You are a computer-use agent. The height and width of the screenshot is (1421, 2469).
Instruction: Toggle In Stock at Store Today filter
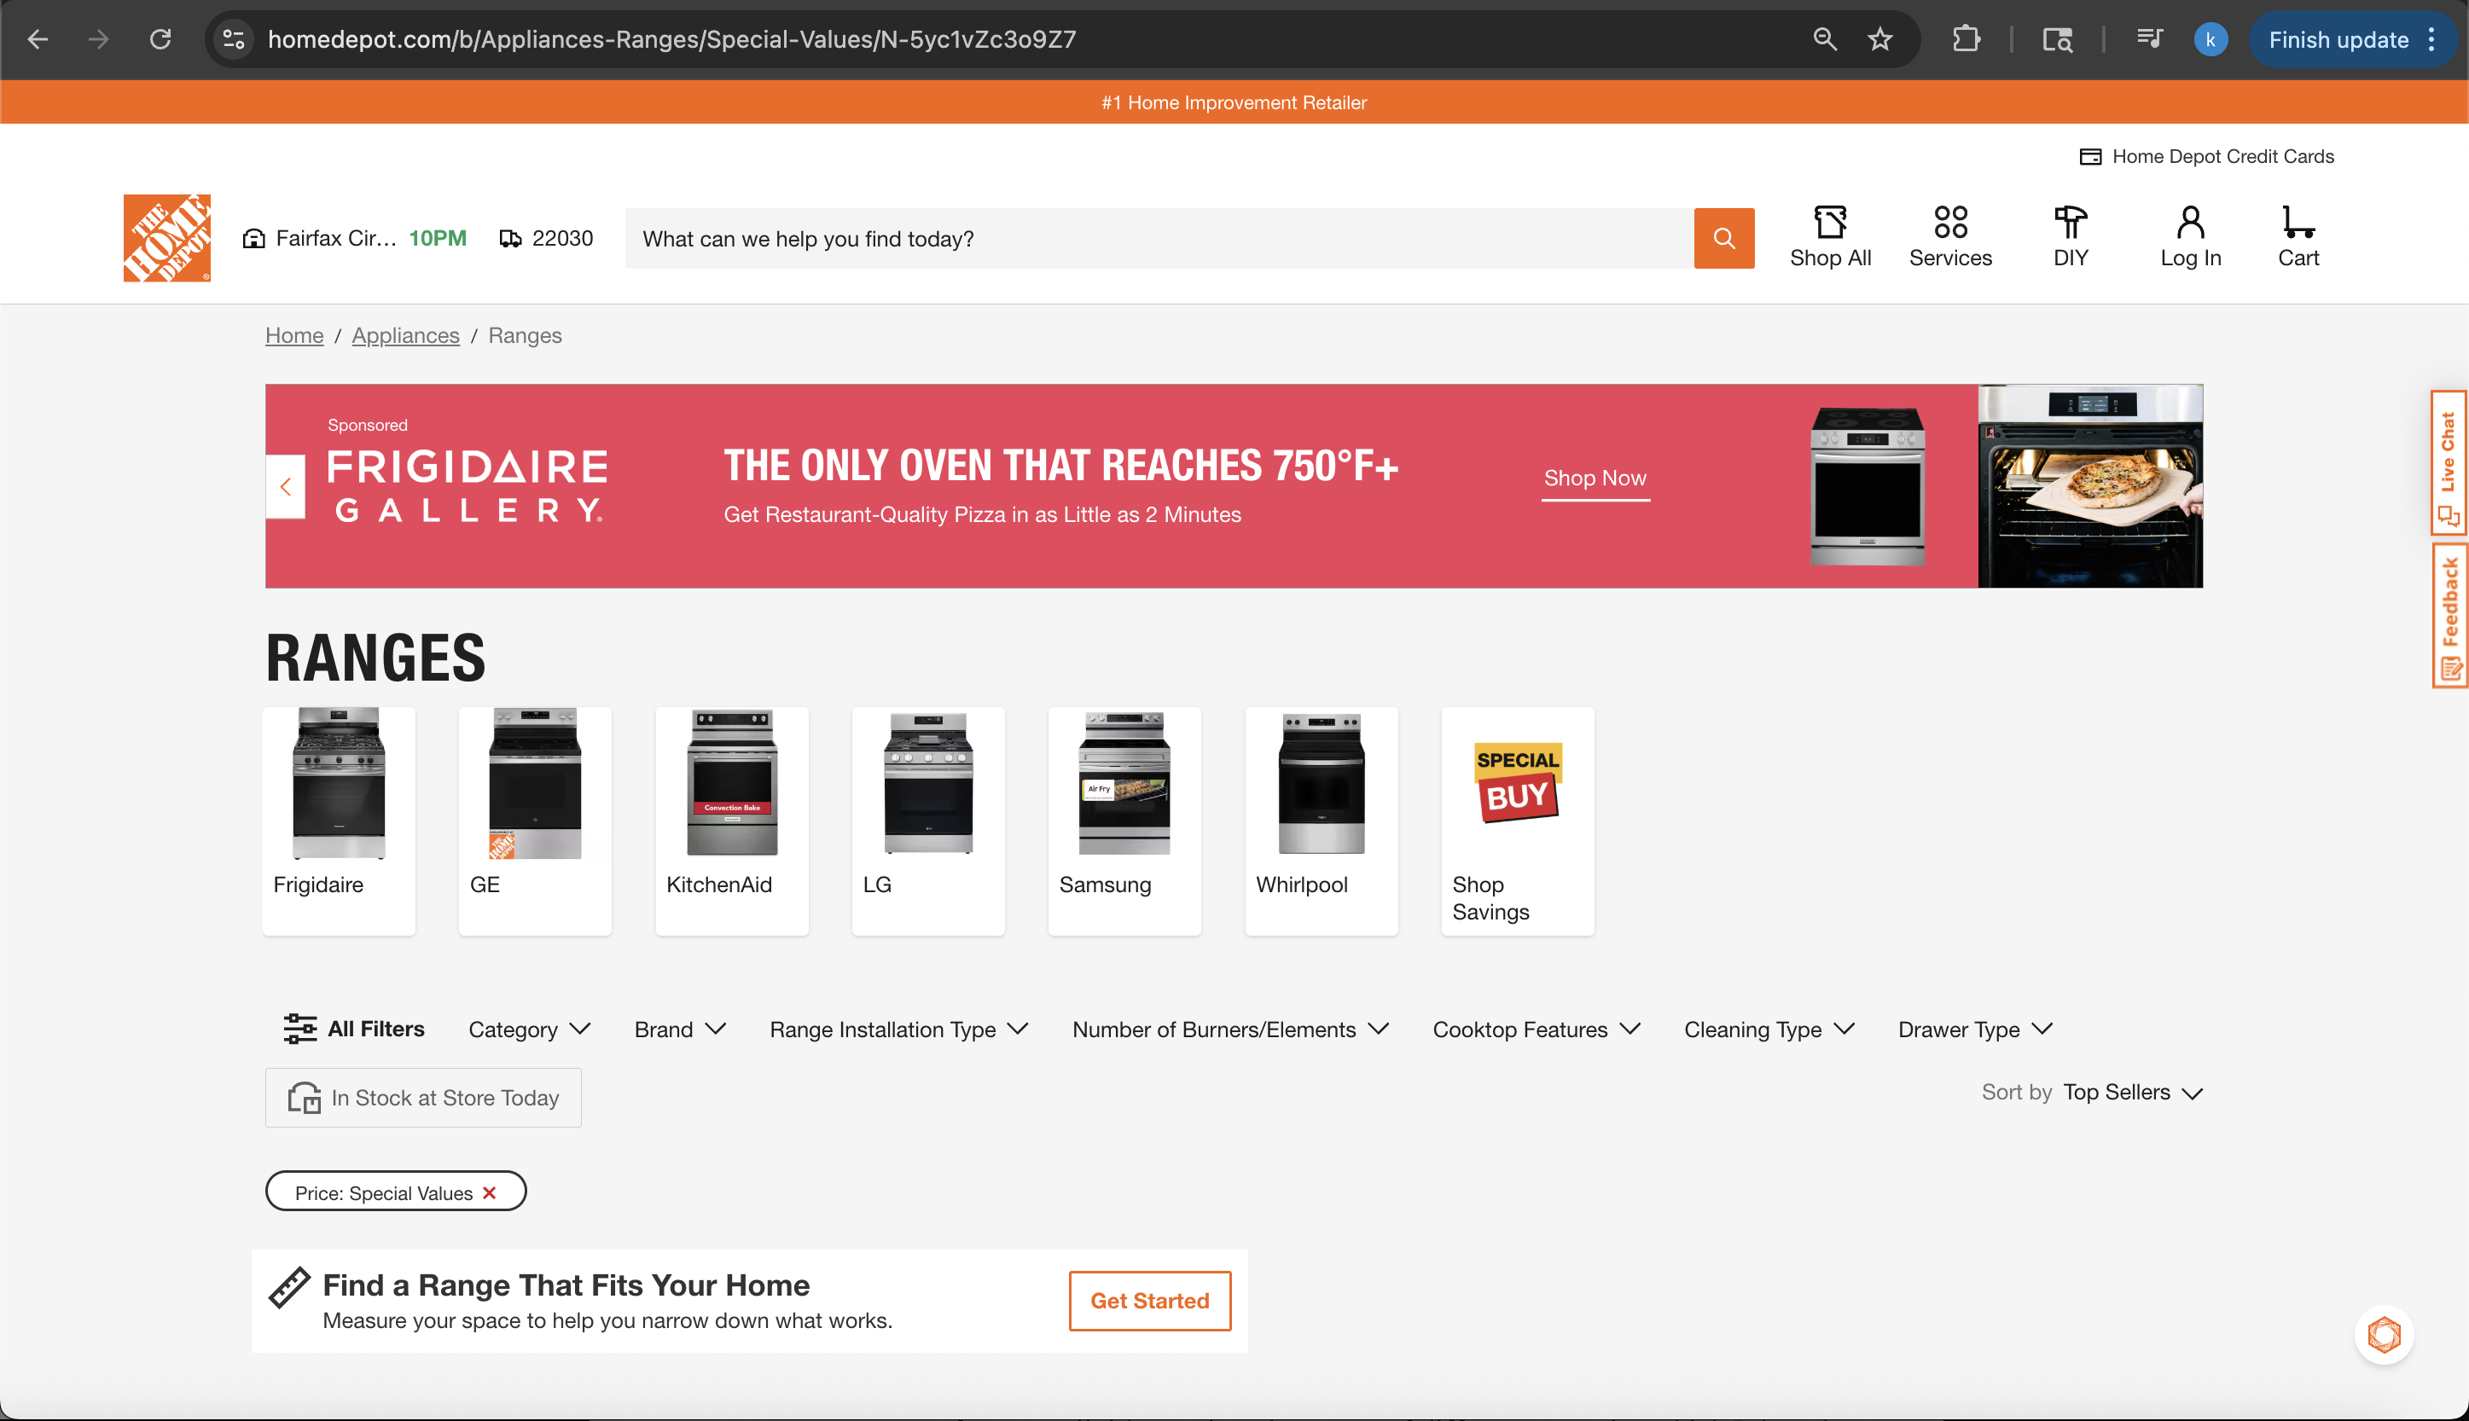pos(423,1098)
